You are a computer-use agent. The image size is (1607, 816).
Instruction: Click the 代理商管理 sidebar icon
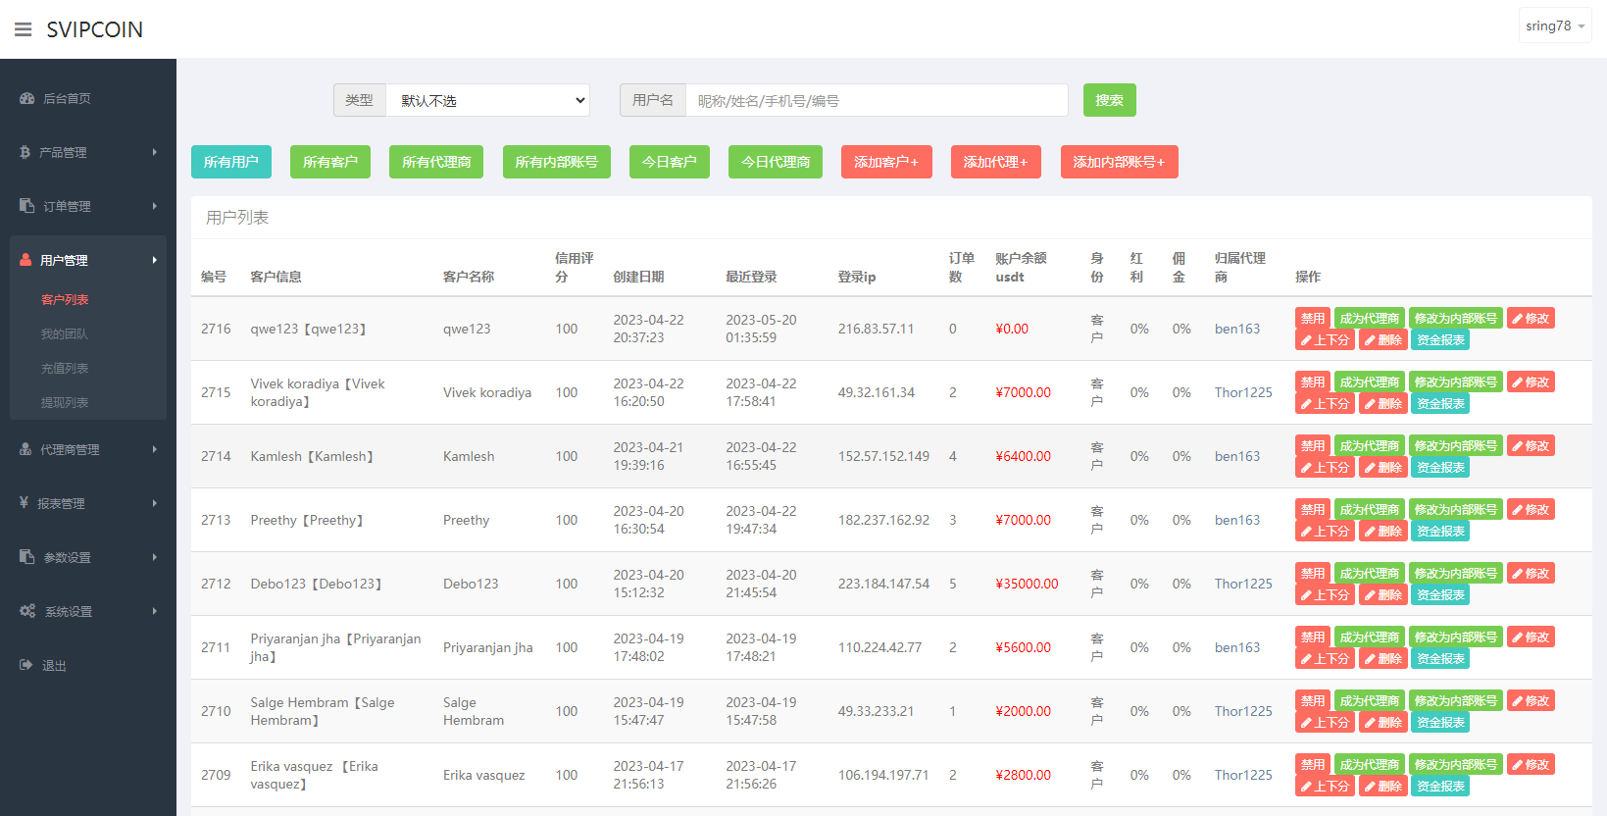[x=25, y=449]
